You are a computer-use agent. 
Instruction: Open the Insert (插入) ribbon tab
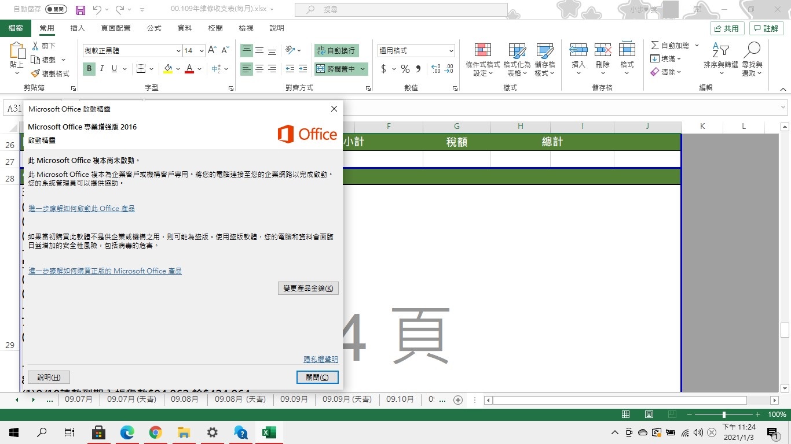pyautogui.click(x=78, y=28)
